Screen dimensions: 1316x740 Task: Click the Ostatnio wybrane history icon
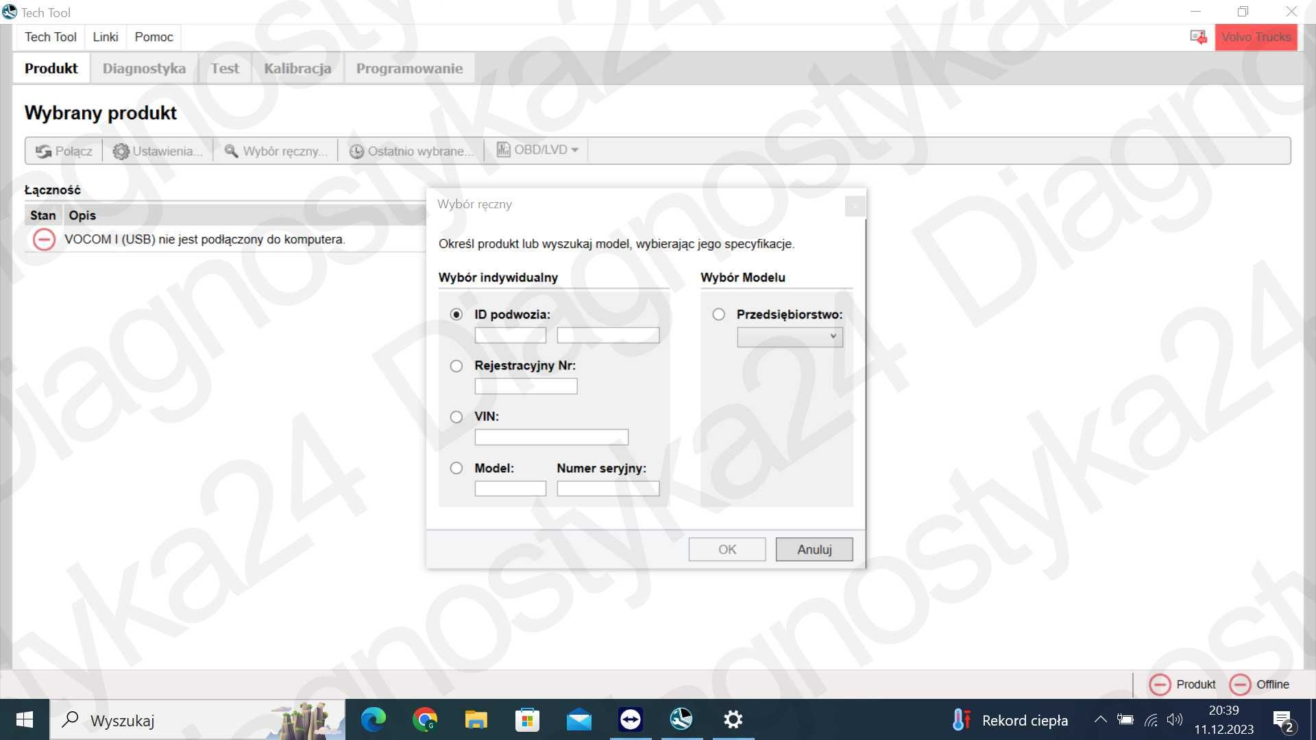point(357,150)
